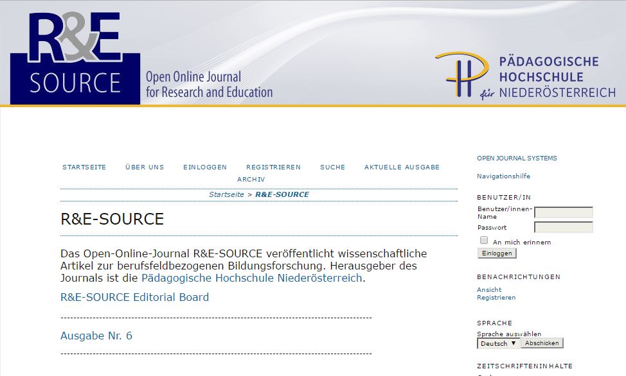This screenshot has width=626, height=376.
Task: Follow the Pädagogische Hochschule Niederösterreich text link
Action: click(251, 278)
